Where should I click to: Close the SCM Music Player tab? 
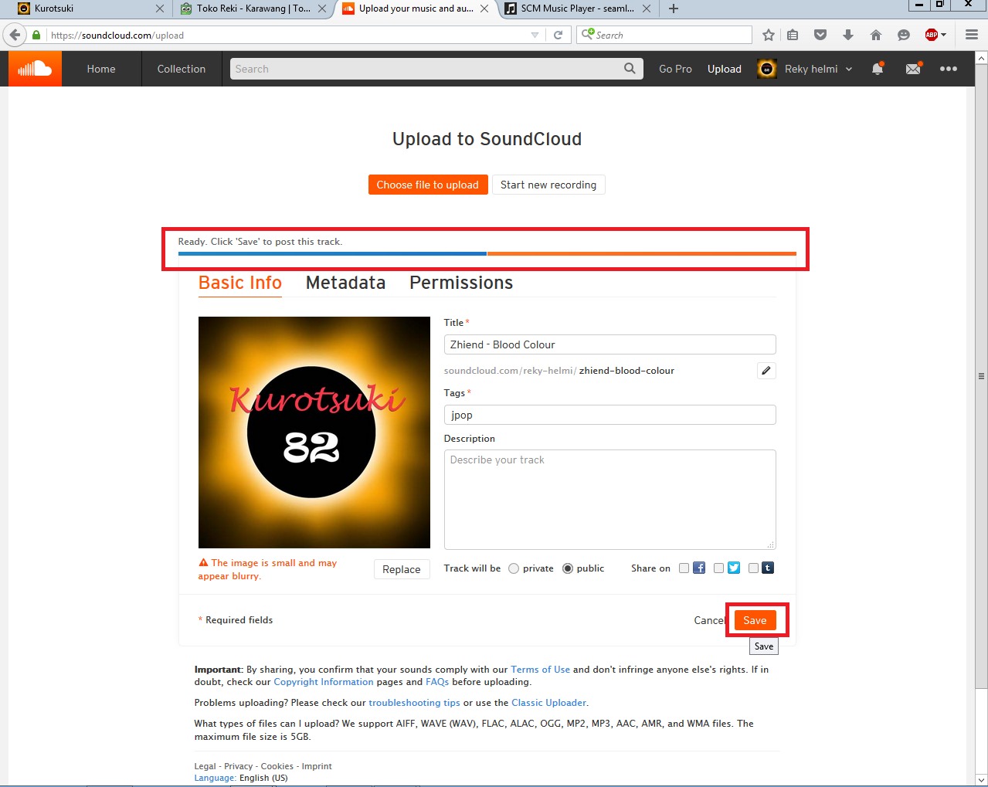(647, 8)
